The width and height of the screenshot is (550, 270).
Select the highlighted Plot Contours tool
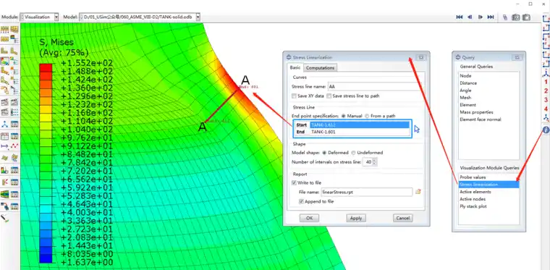[5, 61]
